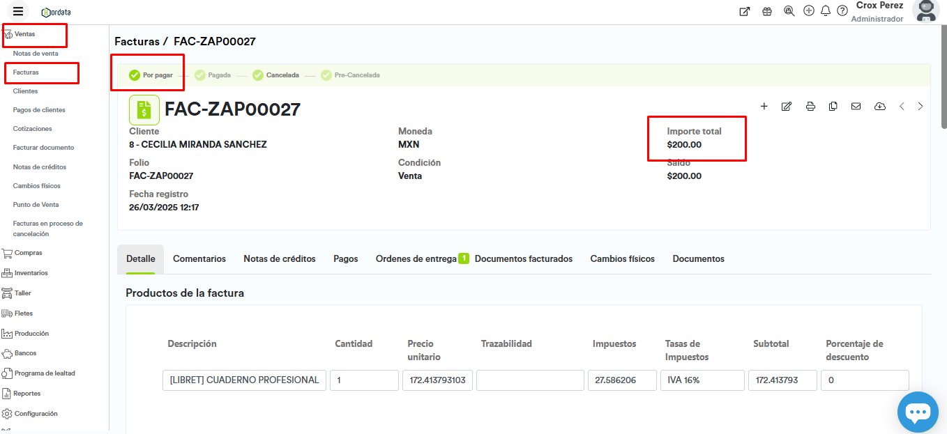Open help question mark icon
The image size is (947, 434).
coord(842,11)
